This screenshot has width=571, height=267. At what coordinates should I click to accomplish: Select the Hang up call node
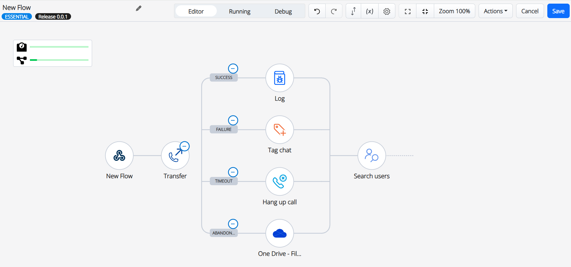tap(280, 182)
